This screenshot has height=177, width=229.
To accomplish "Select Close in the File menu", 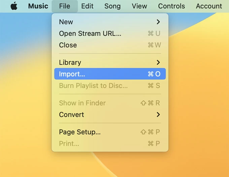I will (68, 45).
